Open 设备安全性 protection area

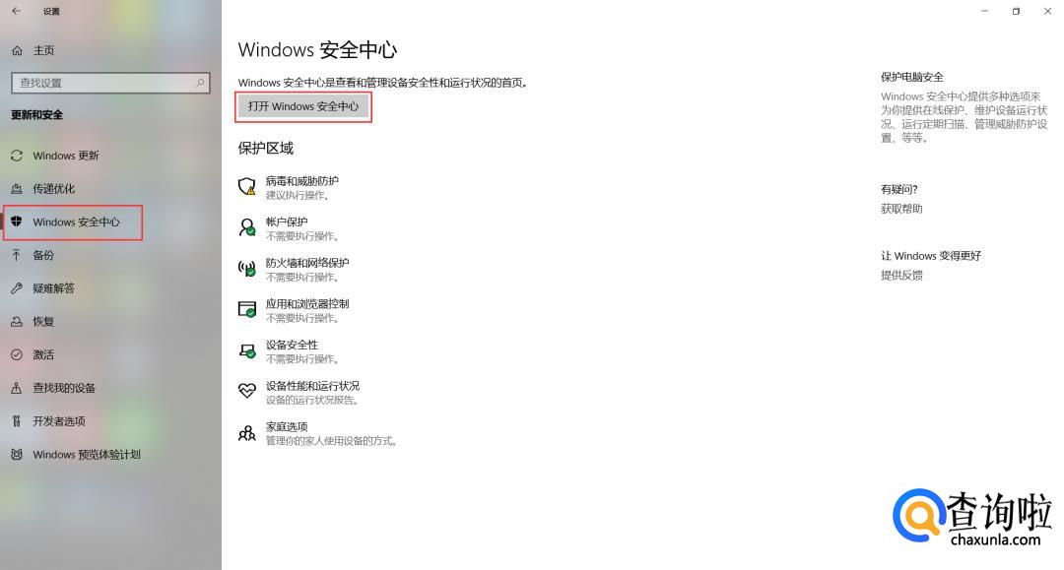coord(292,345)
